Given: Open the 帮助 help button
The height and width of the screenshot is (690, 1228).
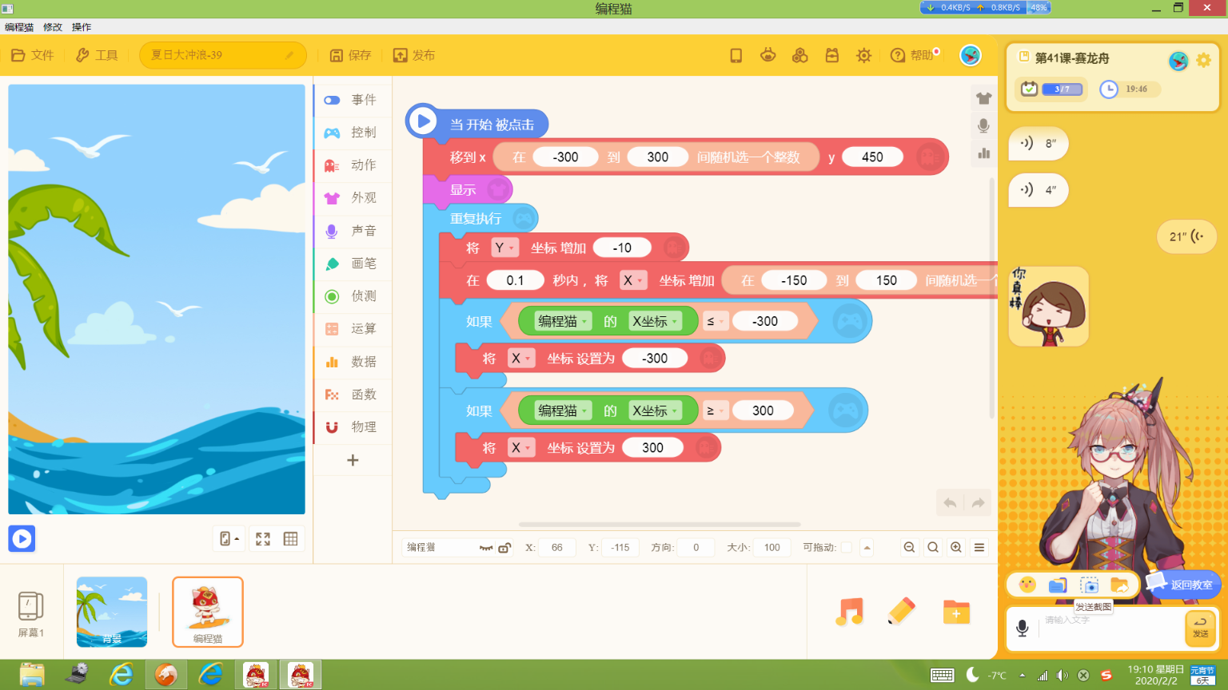Looking at the screenshot, I should 915,55.
